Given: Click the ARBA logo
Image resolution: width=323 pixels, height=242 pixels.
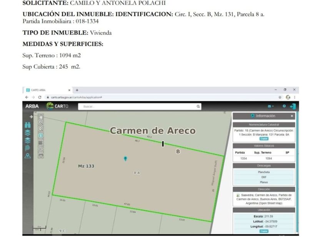Looking at the screenshot, I should click(x=32, y=106).
